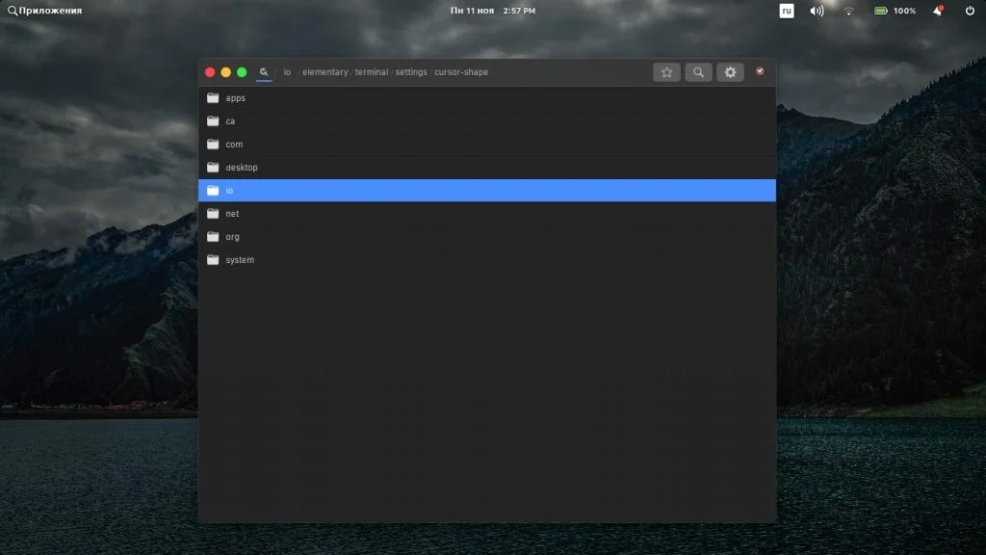The width and height of the screenshot is (986, 555).
Task: Open the Wi-Fi network indicator
Action: coord(848,11)
